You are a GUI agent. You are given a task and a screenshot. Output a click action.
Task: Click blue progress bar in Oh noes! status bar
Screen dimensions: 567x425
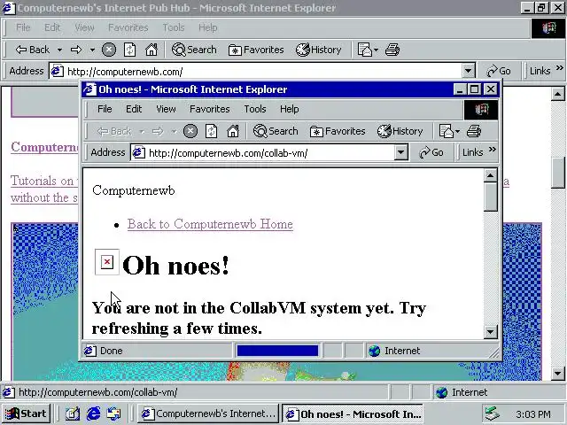click(277, 351)
